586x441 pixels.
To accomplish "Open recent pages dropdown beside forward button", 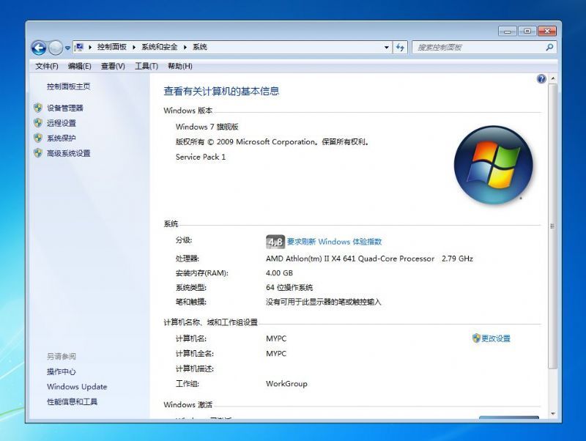I will [x=67, y=48].
